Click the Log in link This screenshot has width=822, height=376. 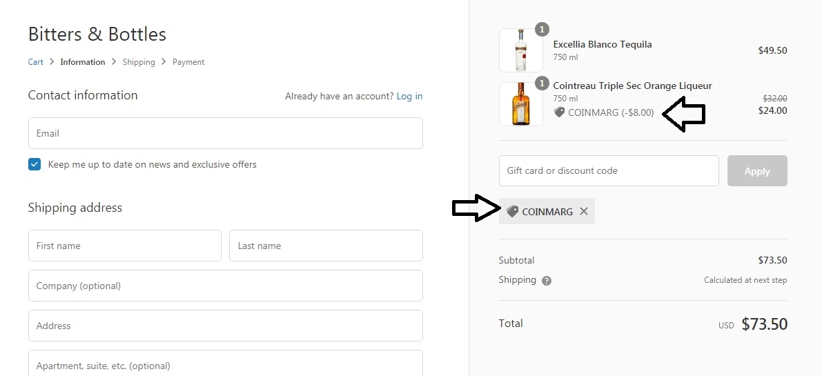pyautogui.click(x=409, y=97)
